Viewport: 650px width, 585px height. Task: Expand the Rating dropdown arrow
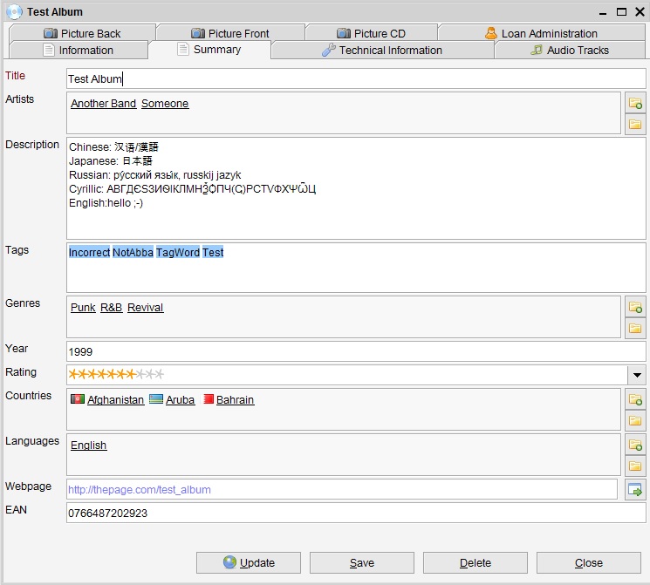pos(637,375)
